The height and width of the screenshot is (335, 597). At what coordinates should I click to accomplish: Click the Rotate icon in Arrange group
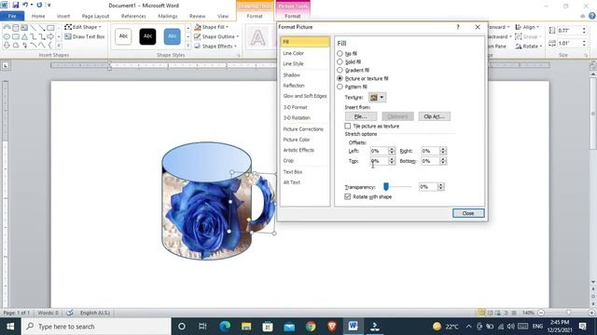click(x=519, y=46)
